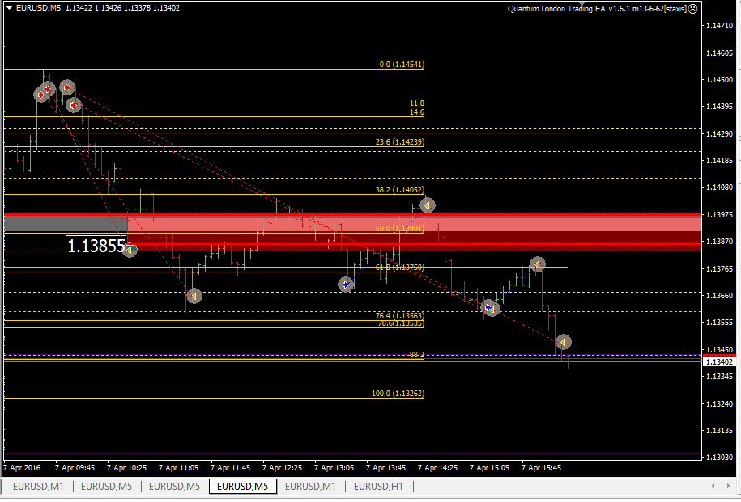Click the sad-face Expert Advisor status icon
741x502 pixels.
(692, 9)
